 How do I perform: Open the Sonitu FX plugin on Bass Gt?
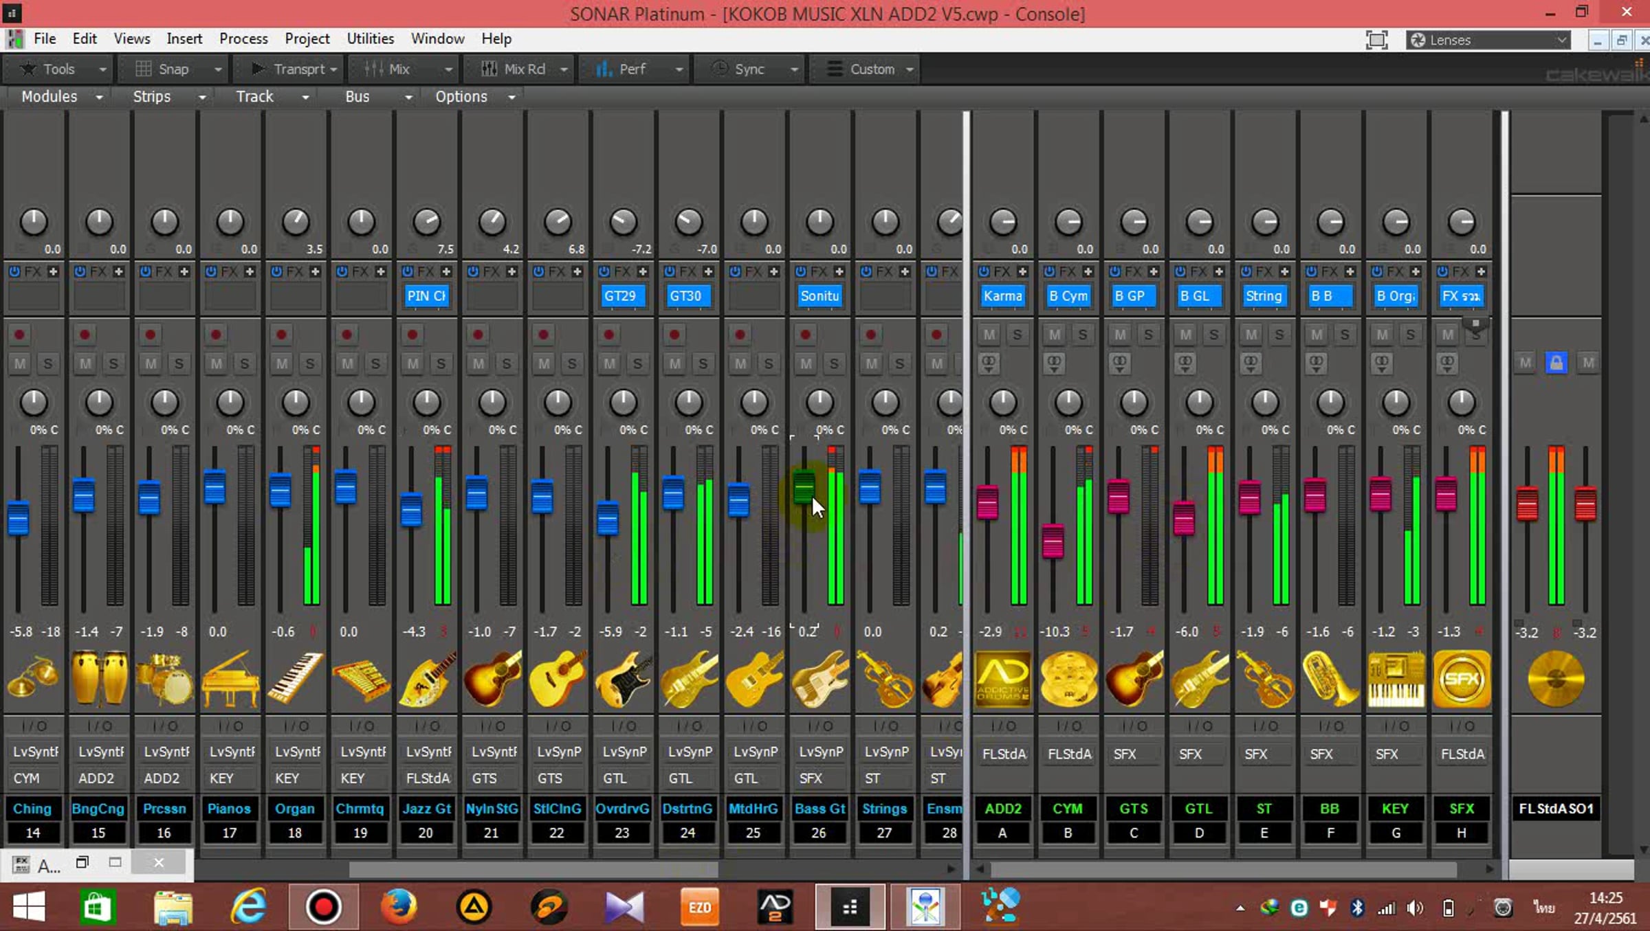819,296
